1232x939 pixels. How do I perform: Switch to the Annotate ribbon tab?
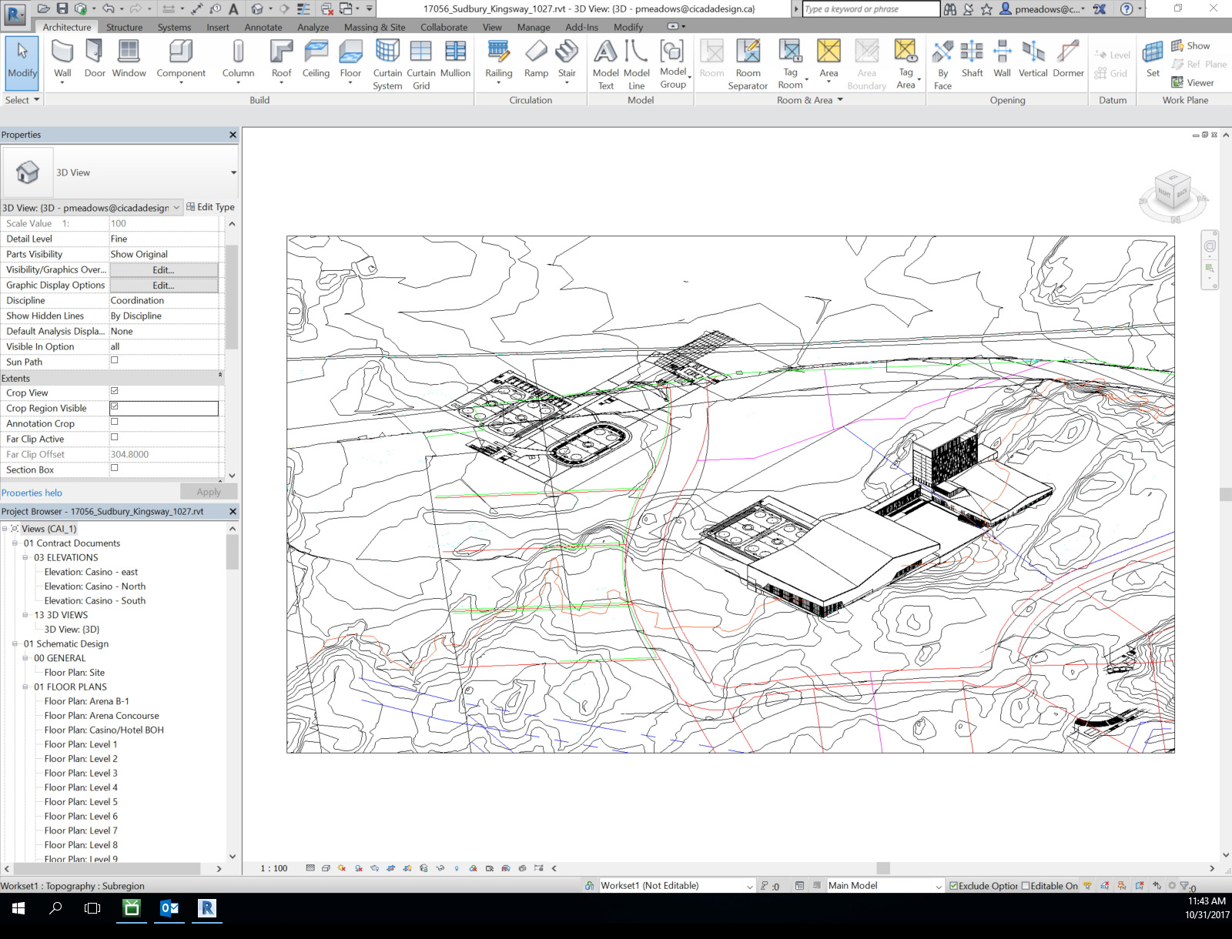point(263,27)
